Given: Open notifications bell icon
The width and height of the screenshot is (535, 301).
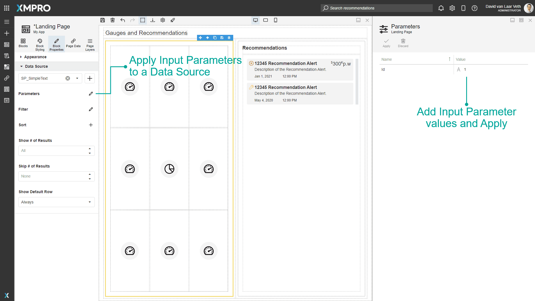Looking at the screenshot, I should [x=441, y=8].
